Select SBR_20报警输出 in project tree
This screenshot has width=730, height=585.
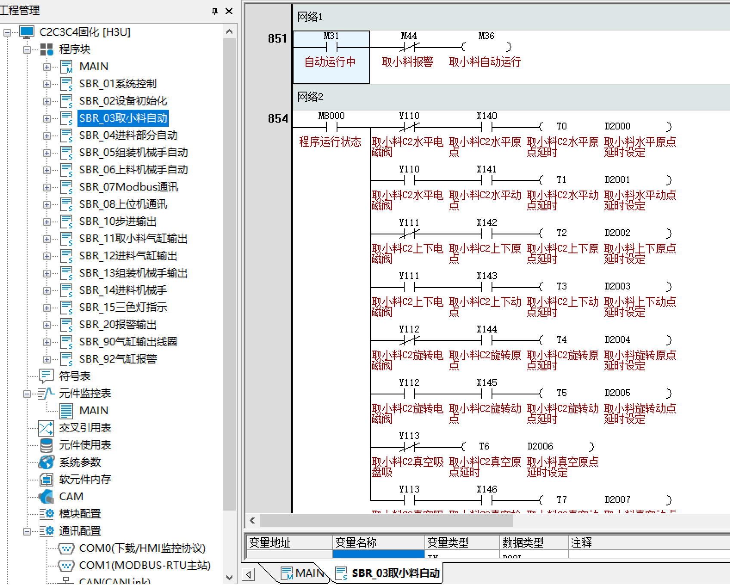pyautogui.click(x=118, y=325)
